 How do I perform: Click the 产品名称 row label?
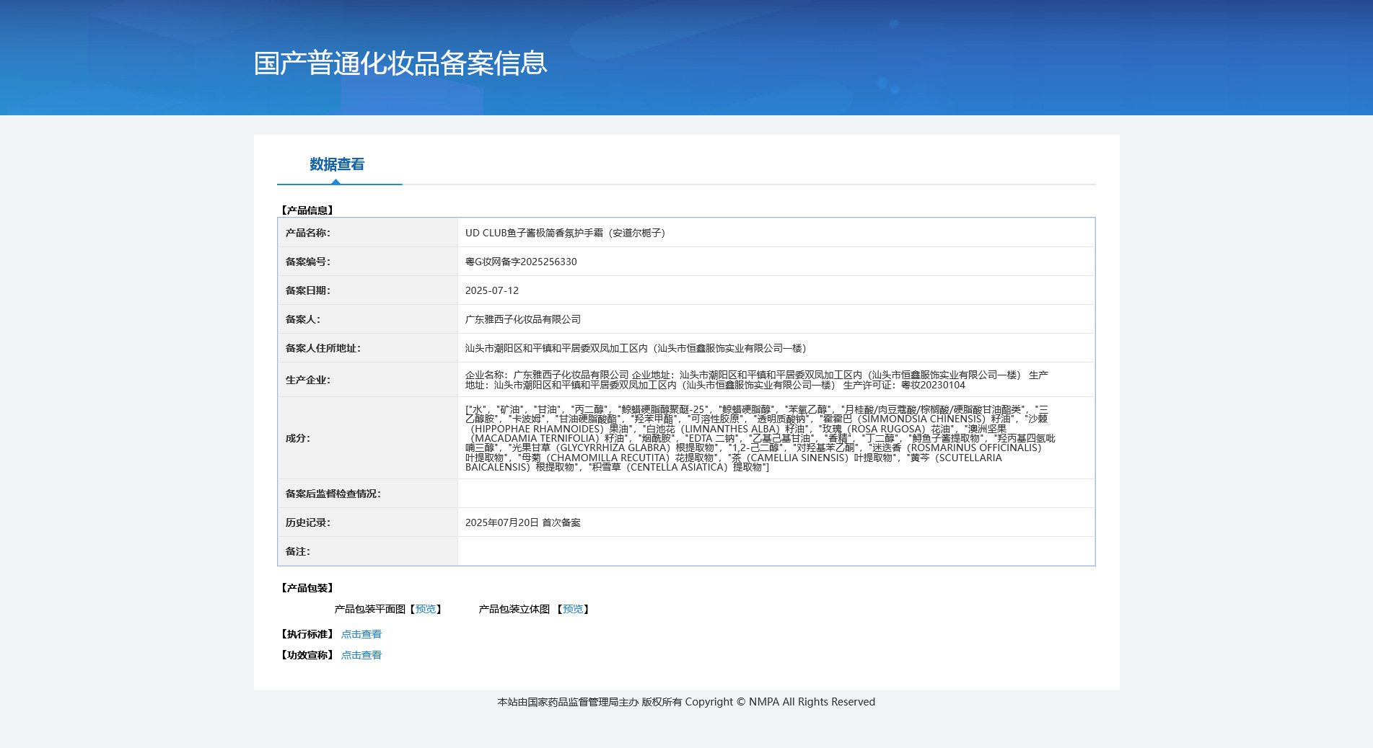pyautogui.click(x=308, y=233)
